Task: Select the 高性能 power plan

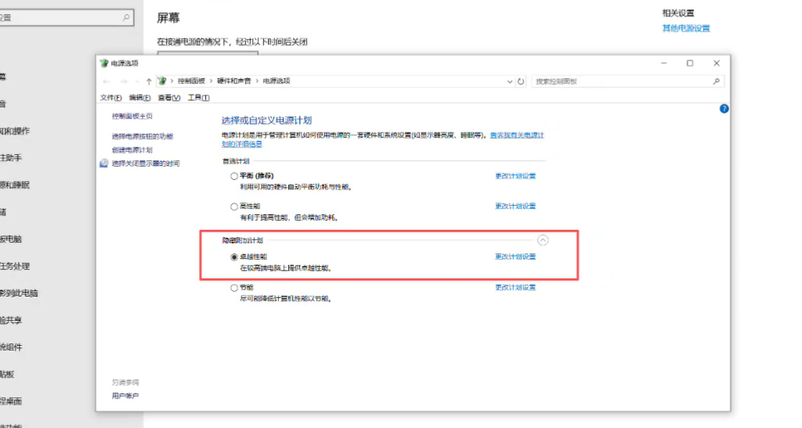Action: tap(234, 207)
